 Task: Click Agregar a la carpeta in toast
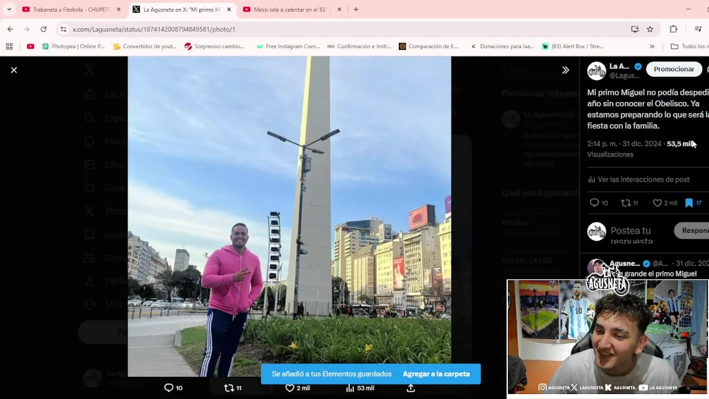coord(436,374)
